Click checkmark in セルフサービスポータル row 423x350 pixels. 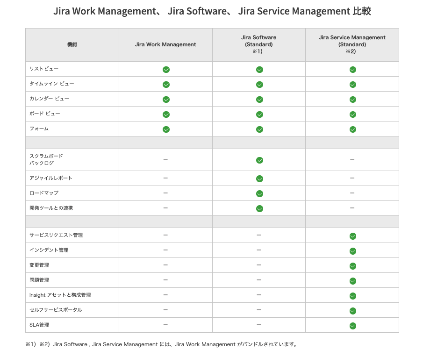(353, 311)
